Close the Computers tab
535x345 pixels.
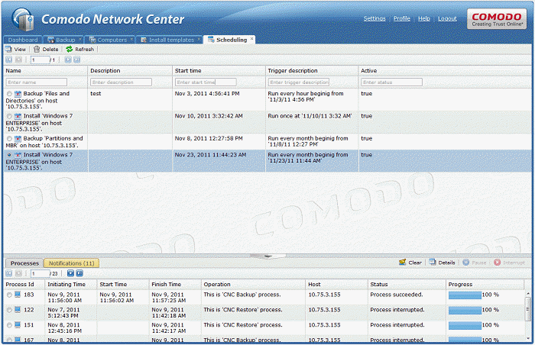pos(131,39)
